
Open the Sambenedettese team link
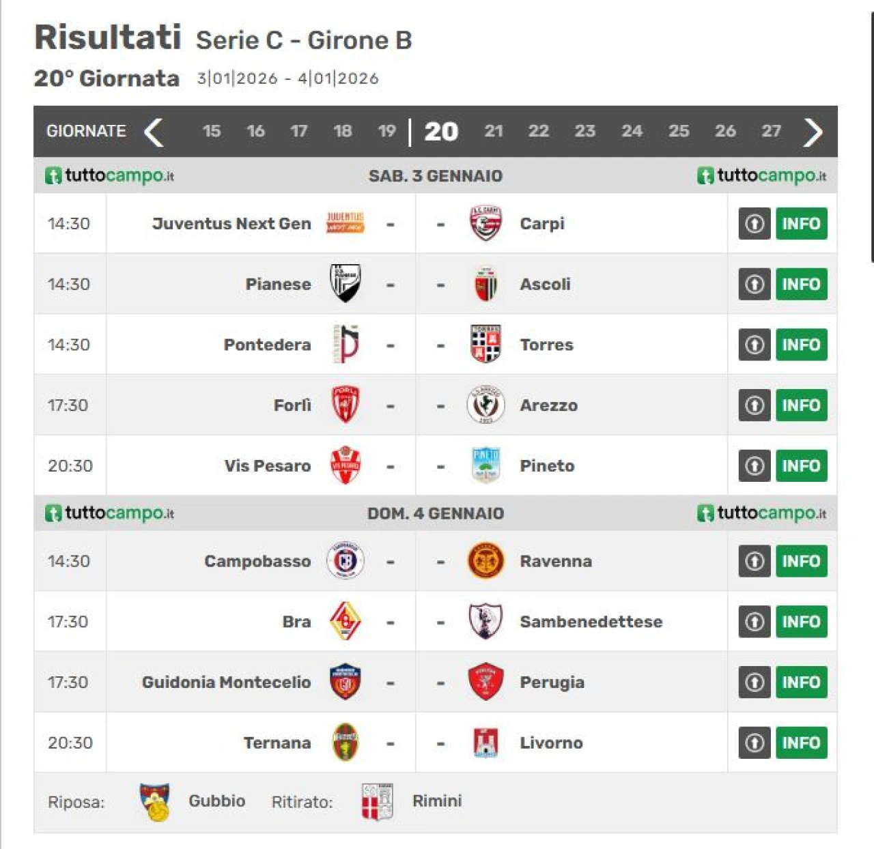tap(591, 622)
